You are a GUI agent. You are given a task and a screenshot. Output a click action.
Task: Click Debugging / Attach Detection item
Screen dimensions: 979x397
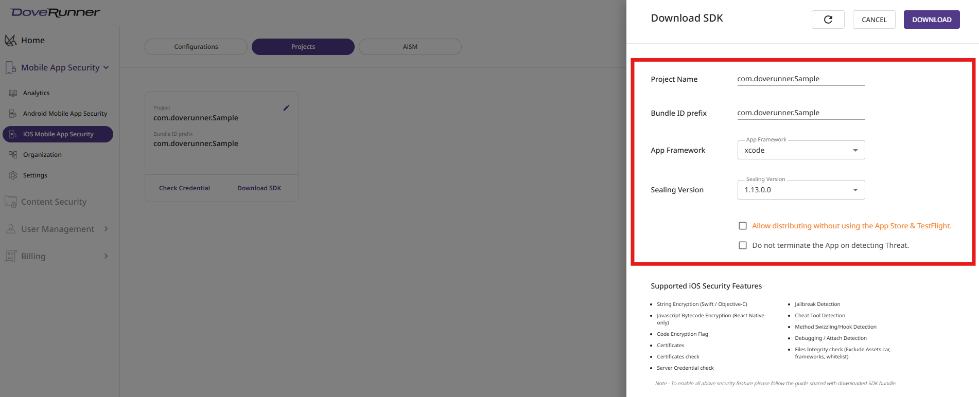point(831,338)
